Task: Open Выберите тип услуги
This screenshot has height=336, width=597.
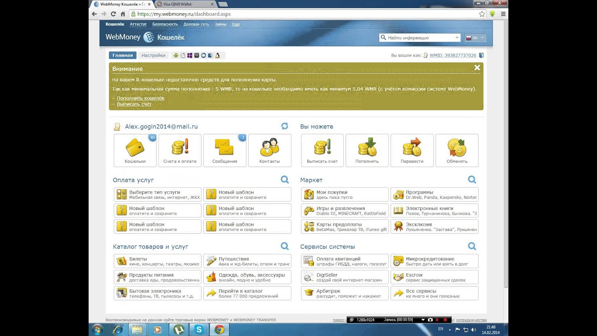Action: (158, 195)
